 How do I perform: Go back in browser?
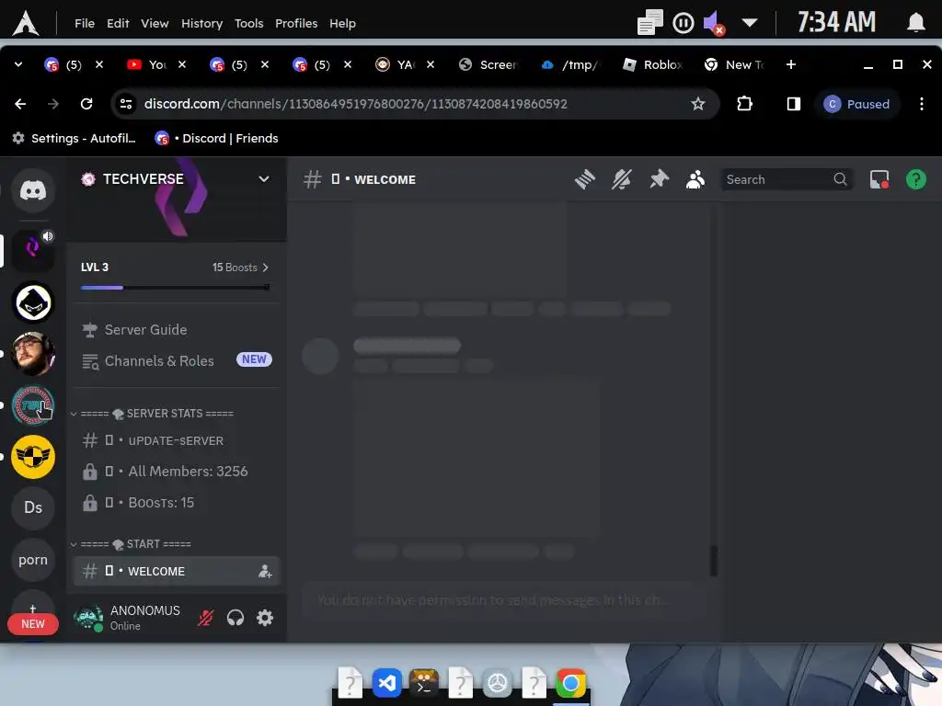pyautogui.click(x=20, y=104)
